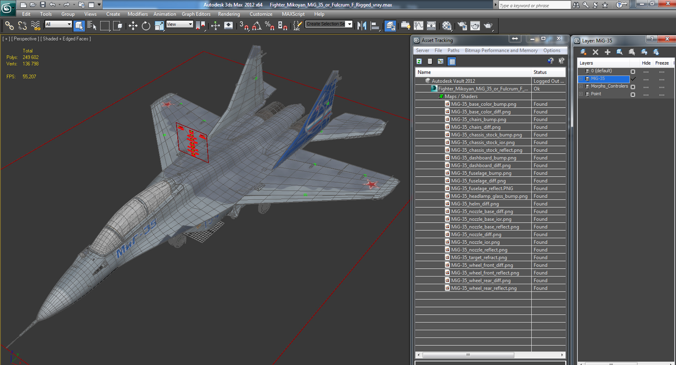Viewport: 676px width, 365px height.
Task: Open Curve Editor from toolbar
Action: [418, 26]
